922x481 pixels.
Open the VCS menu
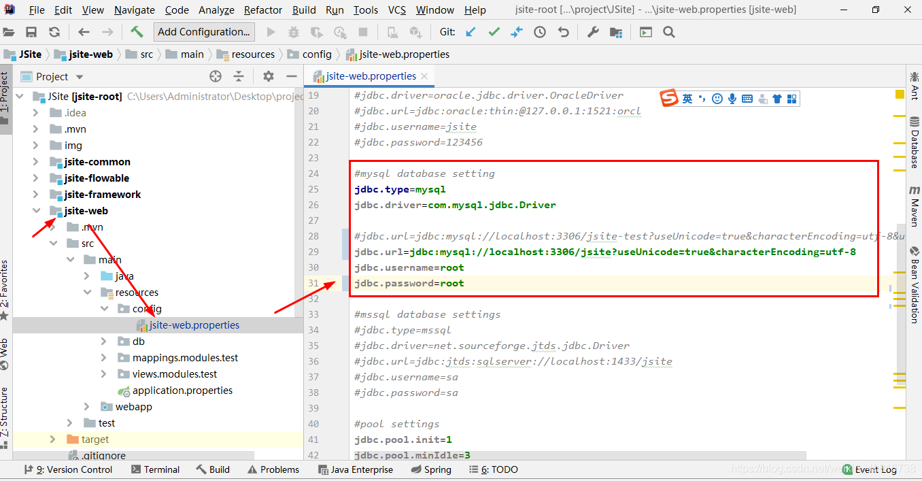point(397,10)
